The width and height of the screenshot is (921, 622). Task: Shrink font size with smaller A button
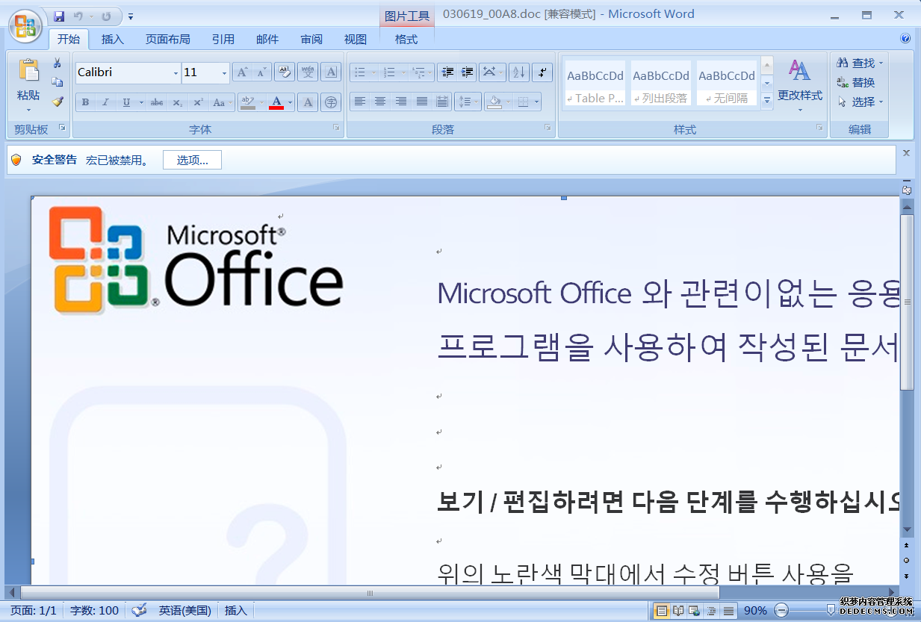pyautogui.click(x=261, y=72)
